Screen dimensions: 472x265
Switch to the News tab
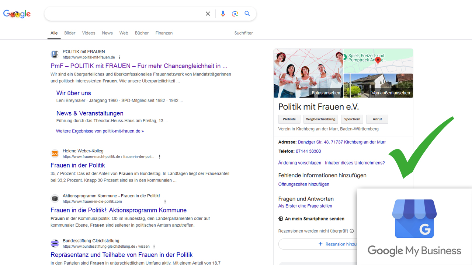(107, 33)
